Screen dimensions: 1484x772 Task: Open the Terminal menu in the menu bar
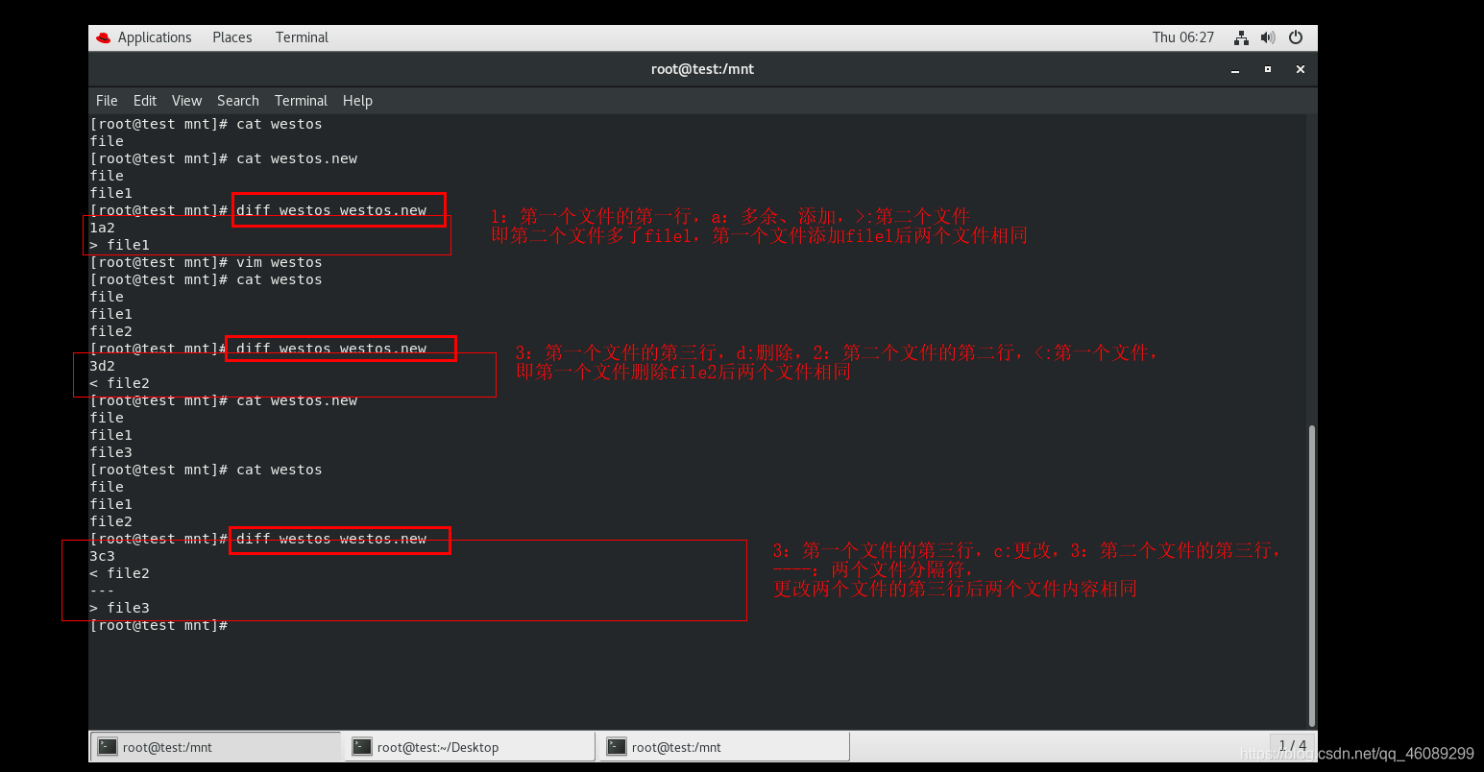[301, 101]
